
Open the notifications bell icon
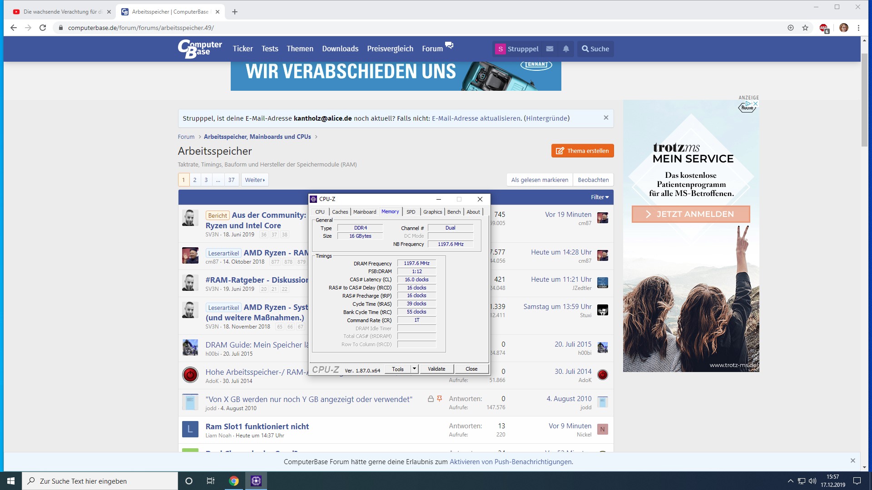click(x=566, y=49)
